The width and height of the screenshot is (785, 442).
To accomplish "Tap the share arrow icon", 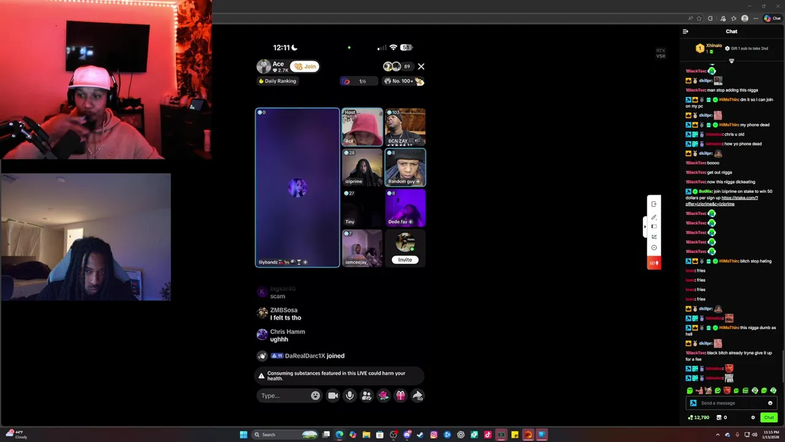I will click(417, 395).
